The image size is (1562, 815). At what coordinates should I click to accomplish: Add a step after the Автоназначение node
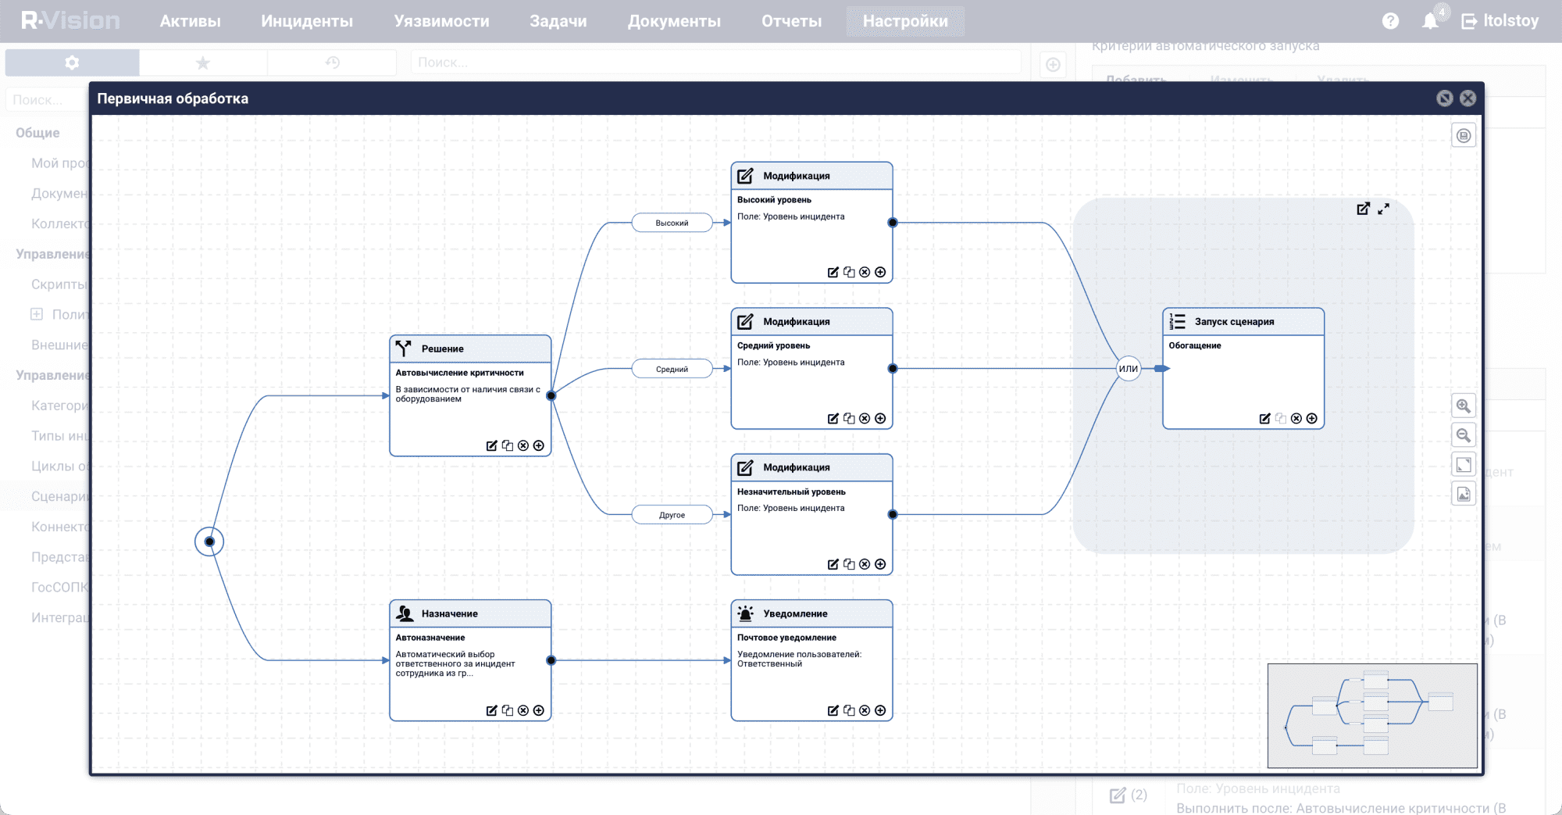tap(539, 710)
